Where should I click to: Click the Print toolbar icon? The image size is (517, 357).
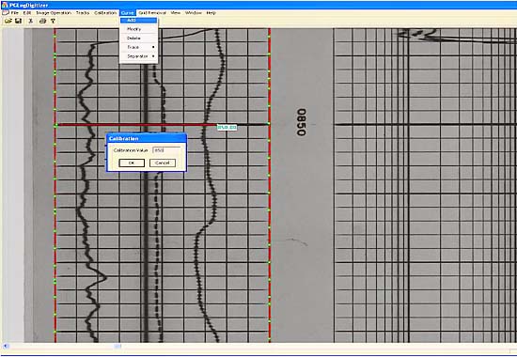(42, 21)
